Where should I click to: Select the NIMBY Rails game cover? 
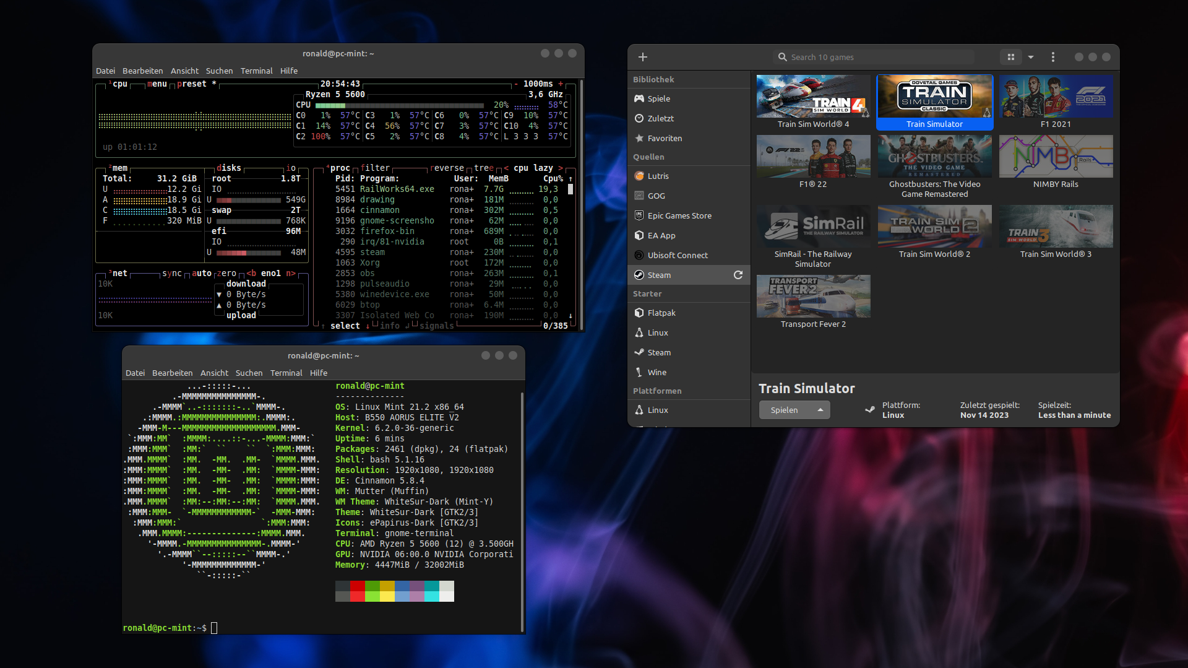pyautogui.click(x=1056, y=157)
